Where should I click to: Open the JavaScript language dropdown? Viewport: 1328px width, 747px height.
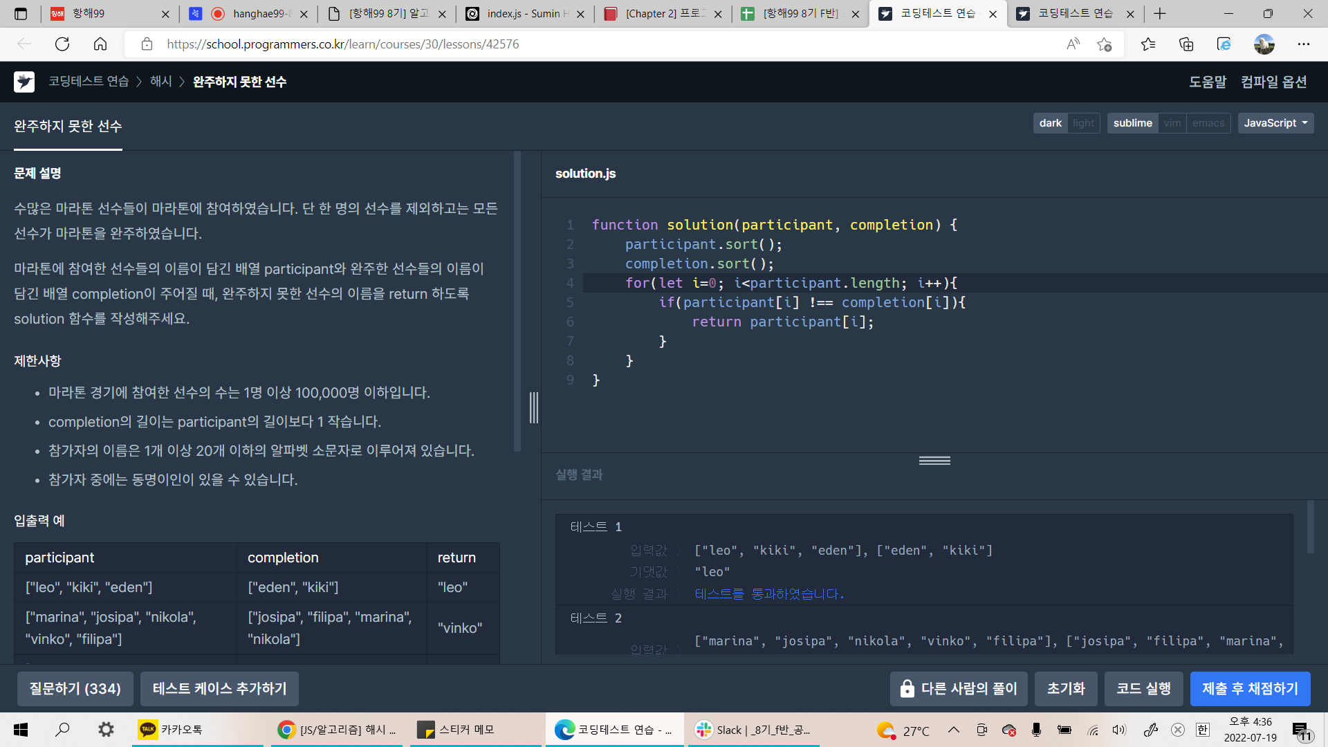point(1275,123)
